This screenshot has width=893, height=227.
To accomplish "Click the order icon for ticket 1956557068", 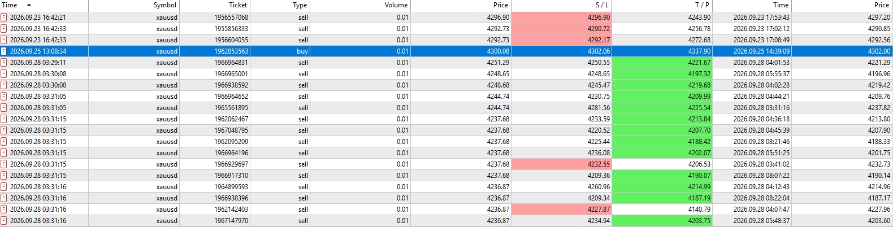I will pyautogui.click(x=4, y=18).
